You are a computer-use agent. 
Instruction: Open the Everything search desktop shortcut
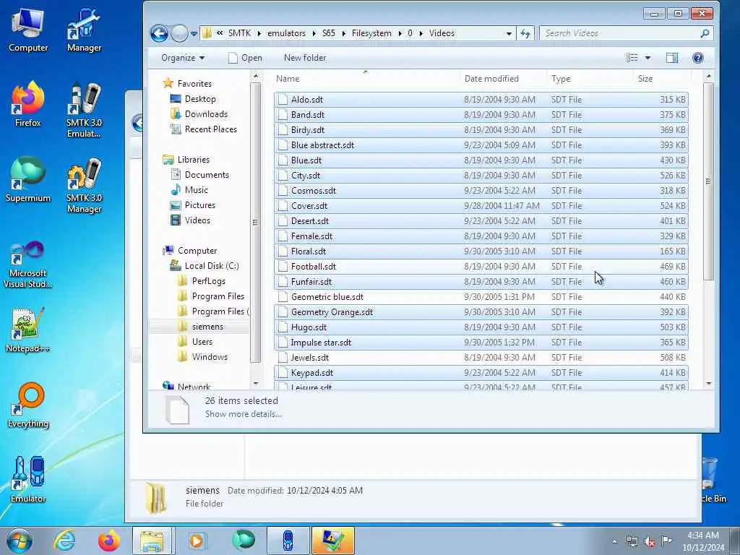(28, 406)
